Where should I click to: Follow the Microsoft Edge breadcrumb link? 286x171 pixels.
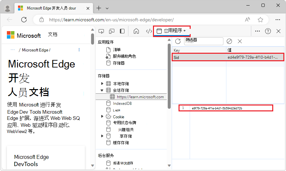35,50
